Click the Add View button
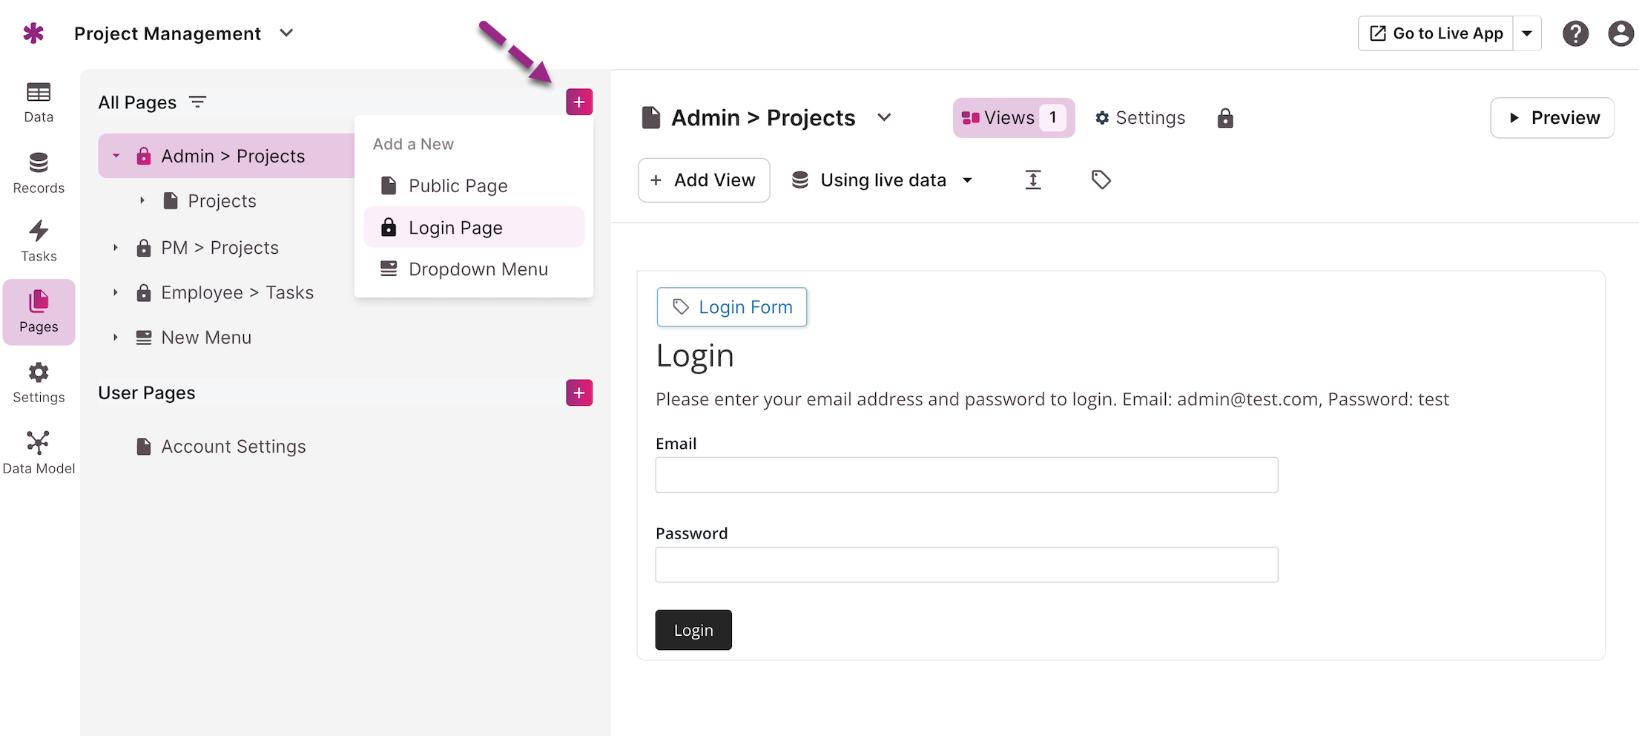This screenshot has height=736, width=1639. coord(703,180)
